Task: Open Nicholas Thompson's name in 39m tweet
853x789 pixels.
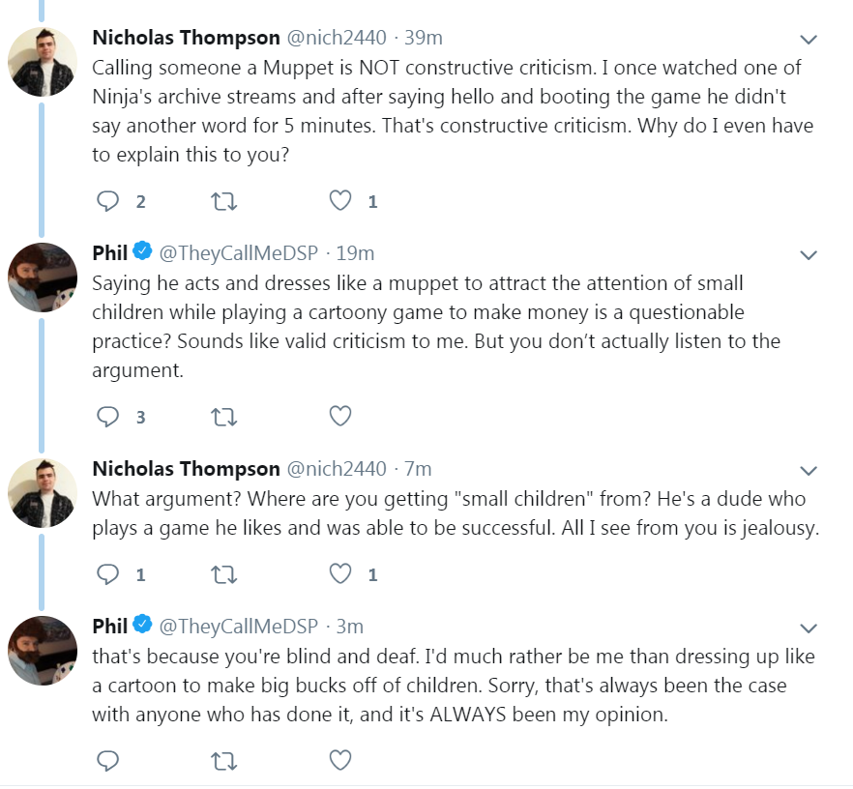Action: tap(186, 38)
